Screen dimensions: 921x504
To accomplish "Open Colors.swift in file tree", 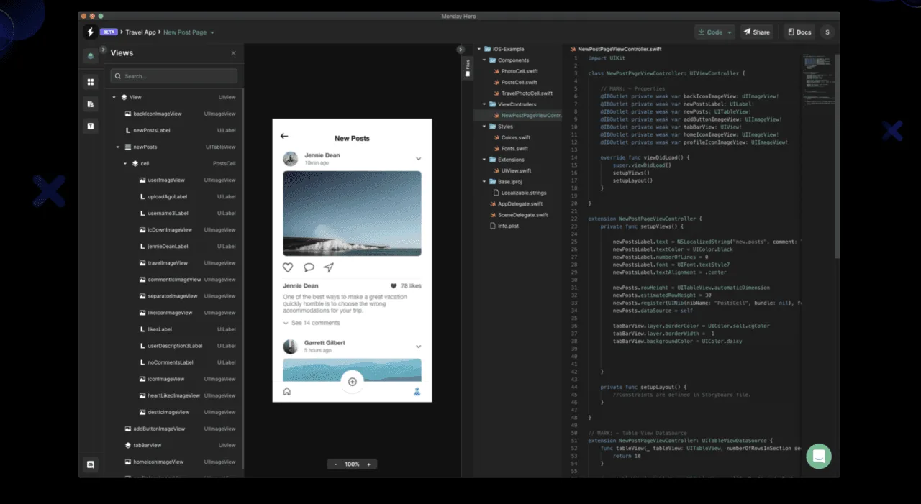I will [x=515, y=137].
